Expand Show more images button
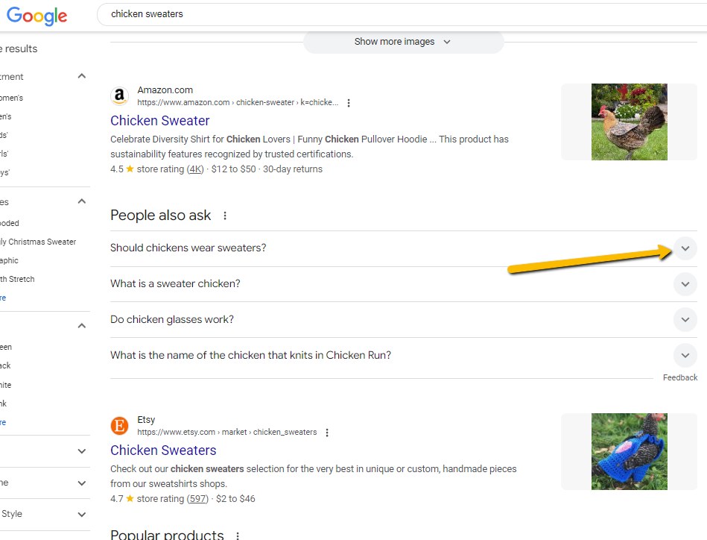The width and height of the screenshot is (707, 540). (x=403, y=42)
